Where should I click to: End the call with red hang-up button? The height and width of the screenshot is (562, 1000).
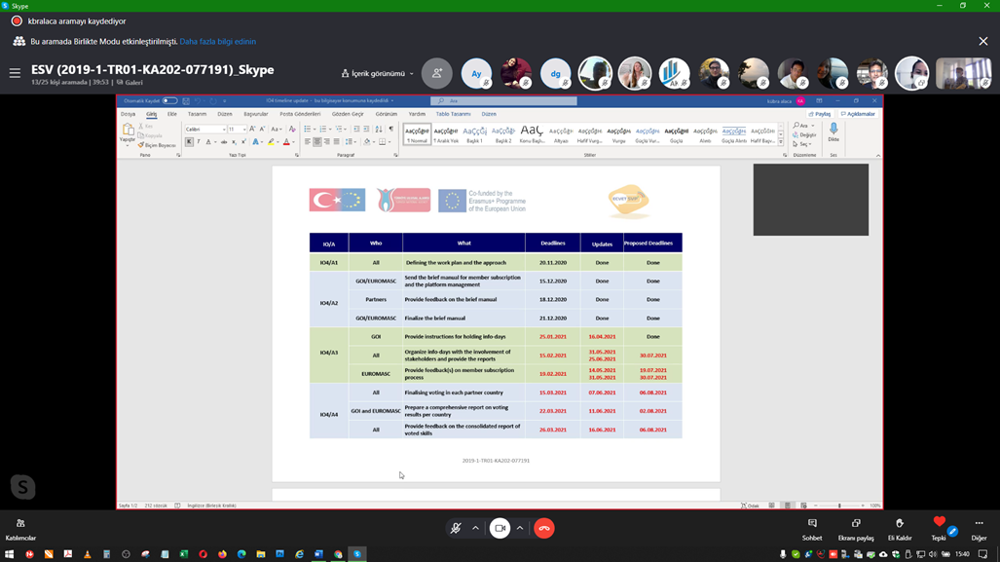point(543,528)
